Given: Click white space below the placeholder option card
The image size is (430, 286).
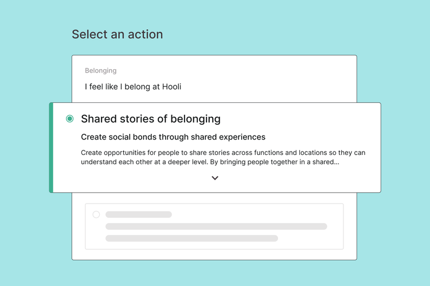Looking at the screenshot, I should 214,255.
